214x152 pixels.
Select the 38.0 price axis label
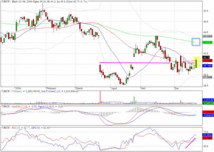click(206, 75)
